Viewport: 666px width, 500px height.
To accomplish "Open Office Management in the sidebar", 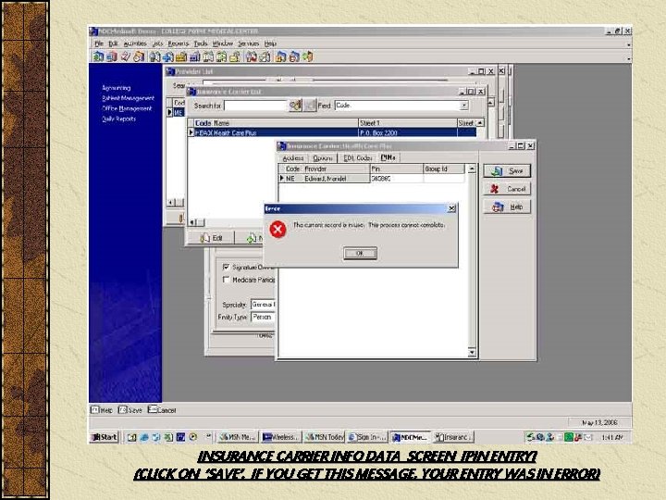I will tap(127, 108).
